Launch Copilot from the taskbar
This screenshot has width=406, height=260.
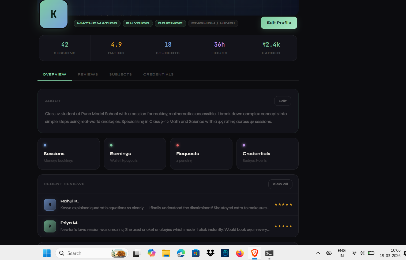click(x=152, y=253)
